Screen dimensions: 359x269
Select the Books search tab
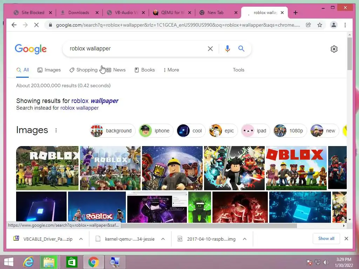145,70
